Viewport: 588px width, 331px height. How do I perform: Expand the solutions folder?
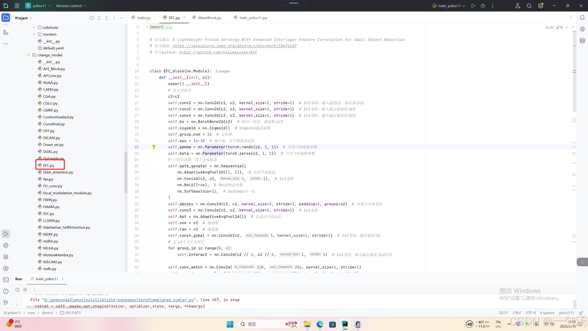(34, 28)
